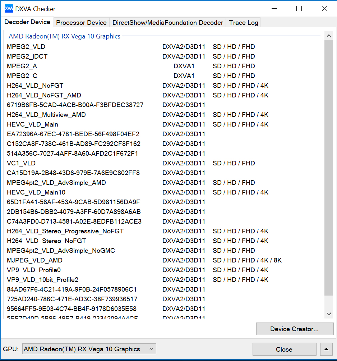Close the window with the X icon
337x361 pixels.
(x=324, y=9)
